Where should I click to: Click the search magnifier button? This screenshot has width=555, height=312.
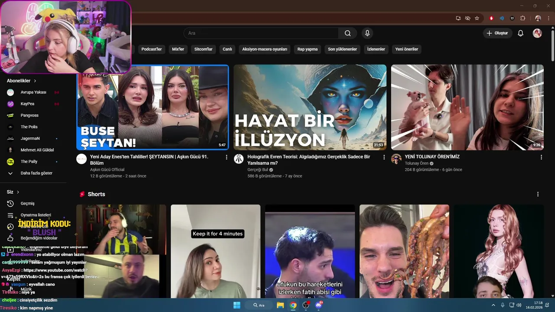(348, 33)
